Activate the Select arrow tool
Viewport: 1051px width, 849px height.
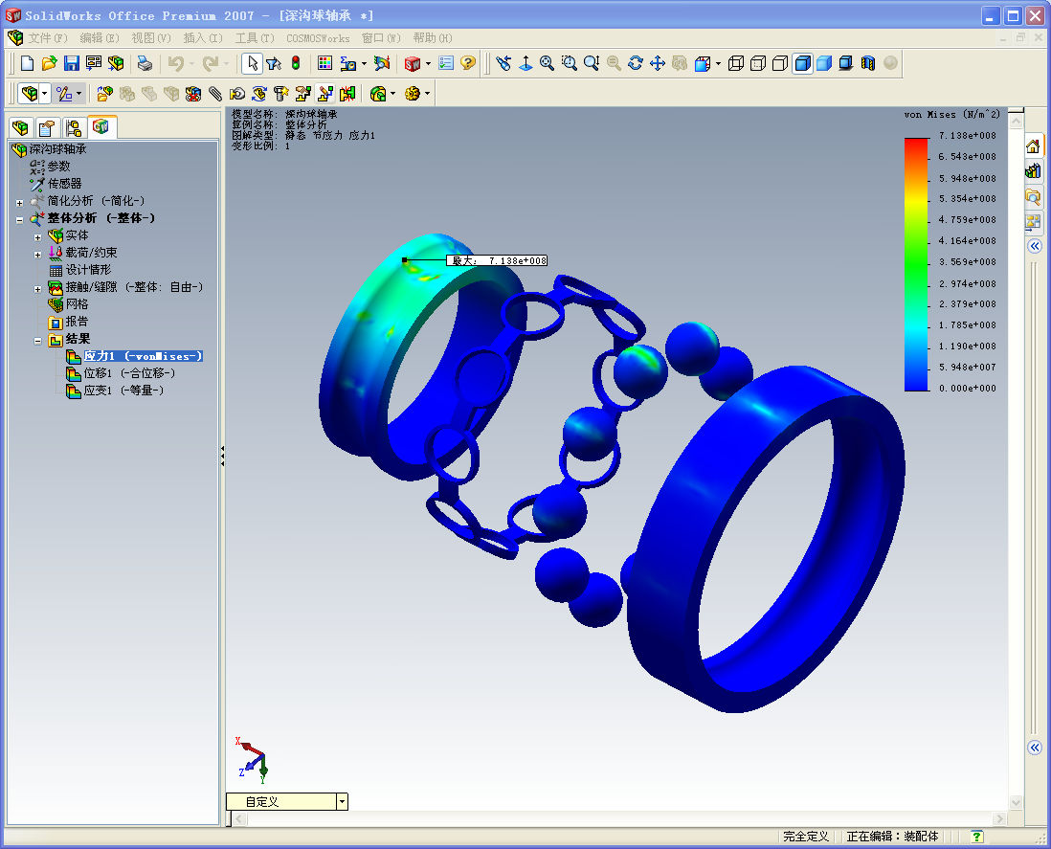pos(252,64)
